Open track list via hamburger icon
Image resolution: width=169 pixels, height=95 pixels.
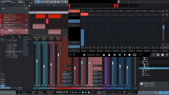pos(2,5)
